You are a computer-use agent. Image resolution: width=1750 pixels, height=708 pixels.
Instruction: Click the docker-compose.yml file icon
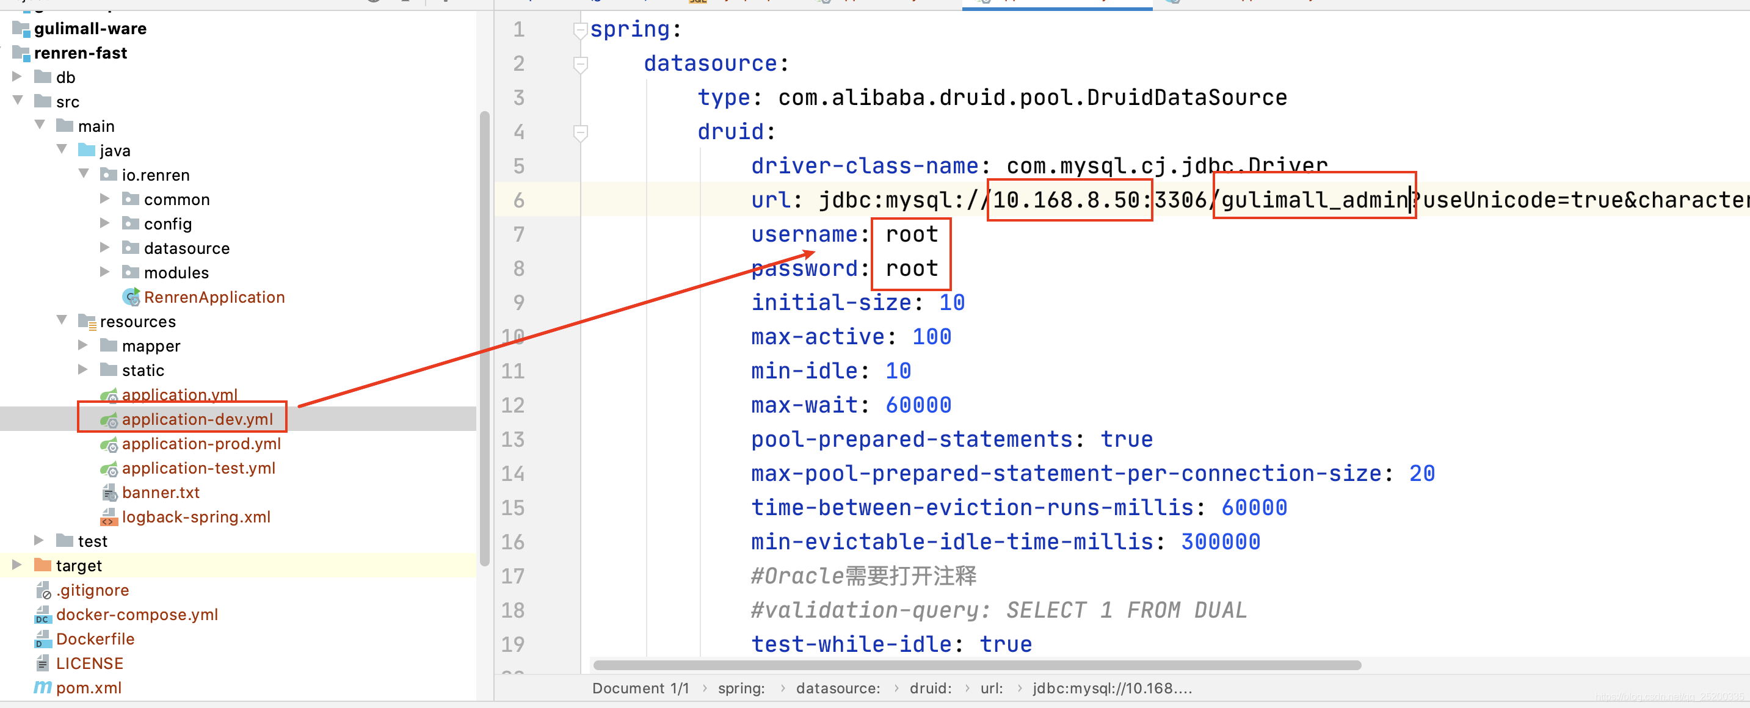coord(43,615)
